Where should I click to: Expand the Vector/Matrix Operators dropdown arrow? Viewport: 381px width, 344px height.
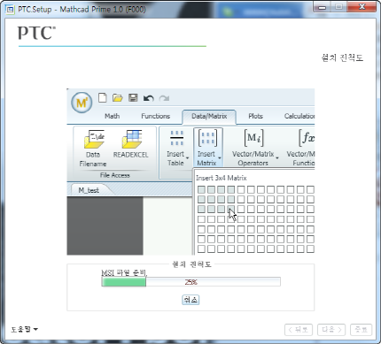(x=277, y=158)
